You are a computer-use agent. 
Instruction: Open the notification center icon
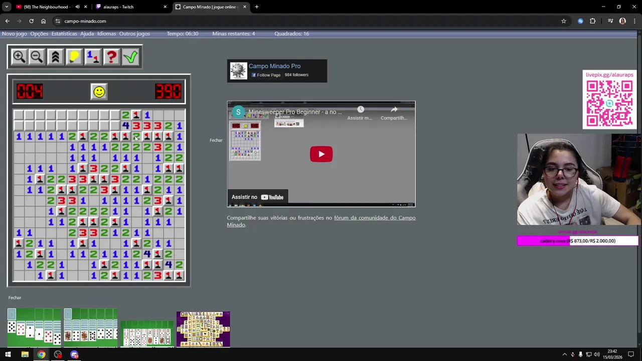[631, 354]
